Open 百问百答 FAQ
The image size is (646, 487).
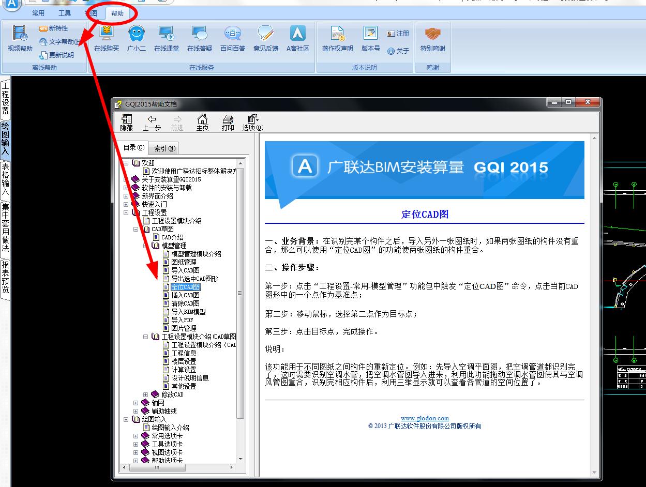233,39
